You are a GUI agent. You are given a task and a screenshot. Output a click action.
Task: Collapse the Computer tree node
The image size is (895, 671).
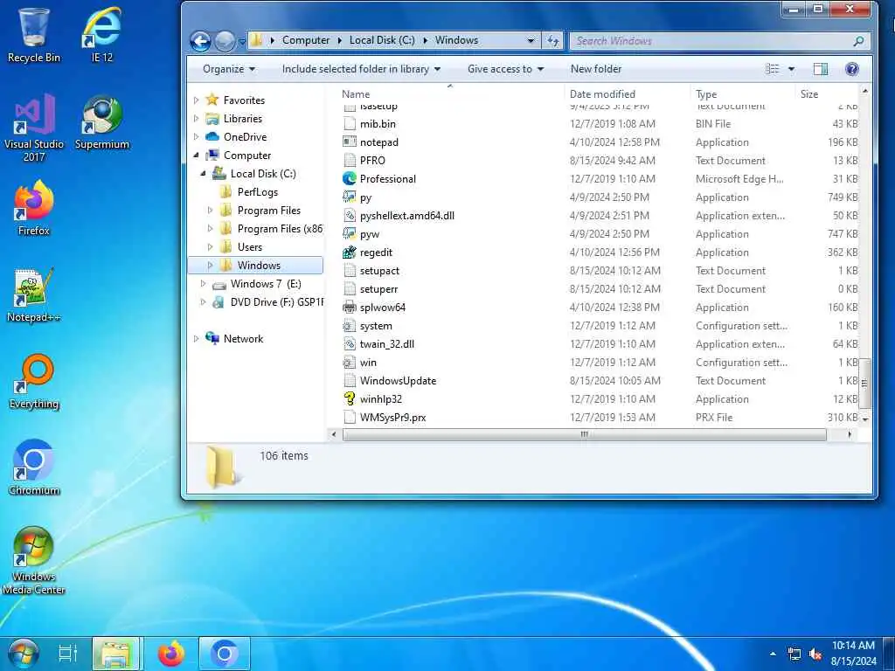pyautogui.click(x=197, y=156)
